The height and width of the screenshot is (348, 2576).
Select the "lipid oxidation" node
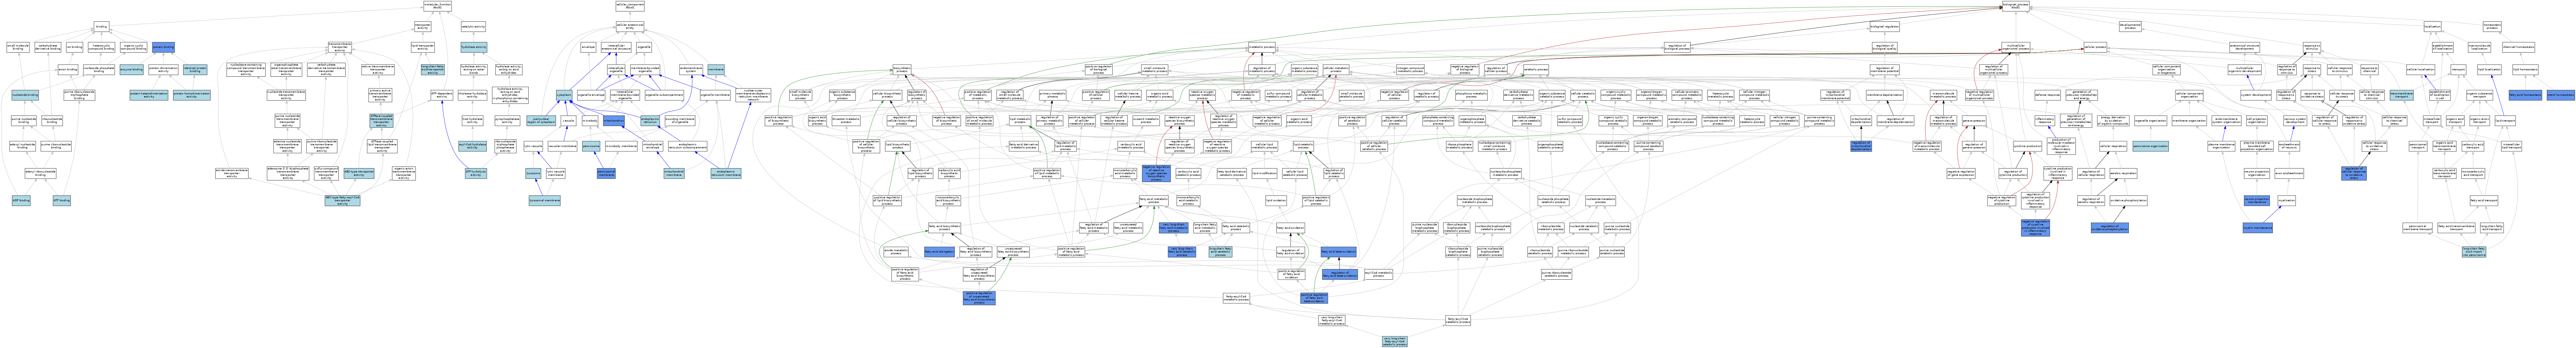pos(1276,201)
